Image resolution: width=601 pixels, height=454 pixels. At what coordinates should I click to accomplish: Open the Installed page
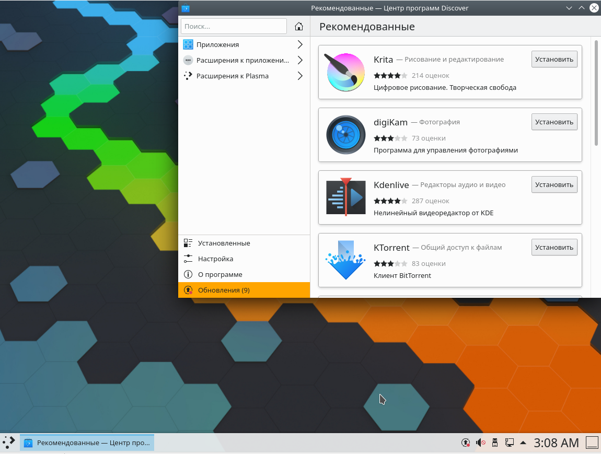coord(244,243)
